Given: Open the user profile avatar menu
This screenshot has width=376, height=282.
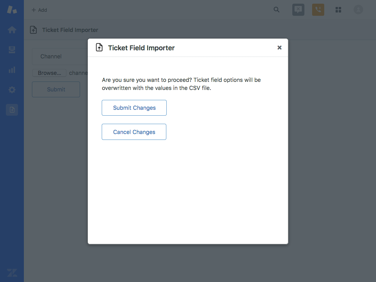Looking at the screenshot, I should pos(358,10).
